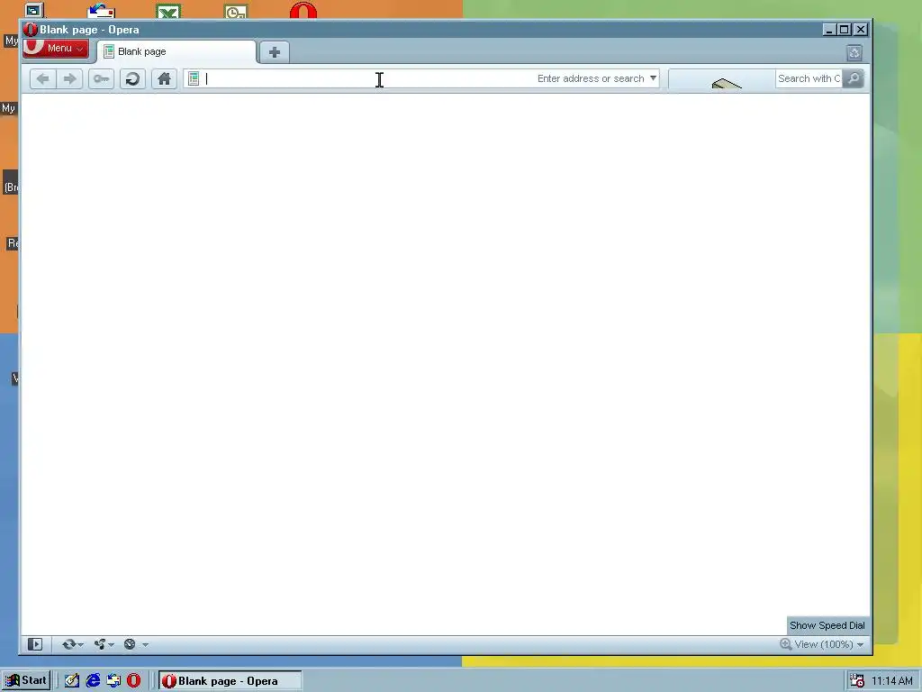Screen dimensions: 922x692
Task: Click the Opera desktop shortcut icon
Action: click(x=303, y=10)
